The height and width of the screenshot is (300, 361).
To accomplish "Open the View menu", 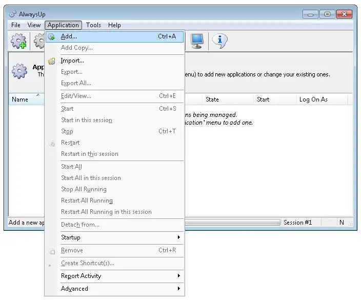I will pos(34,25).
